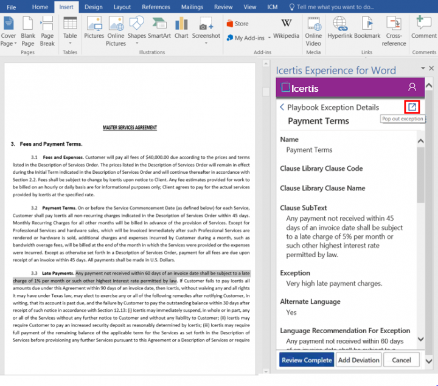Insert a Chart
This screenshot has width=438, height=386.
tap(181, 27)
